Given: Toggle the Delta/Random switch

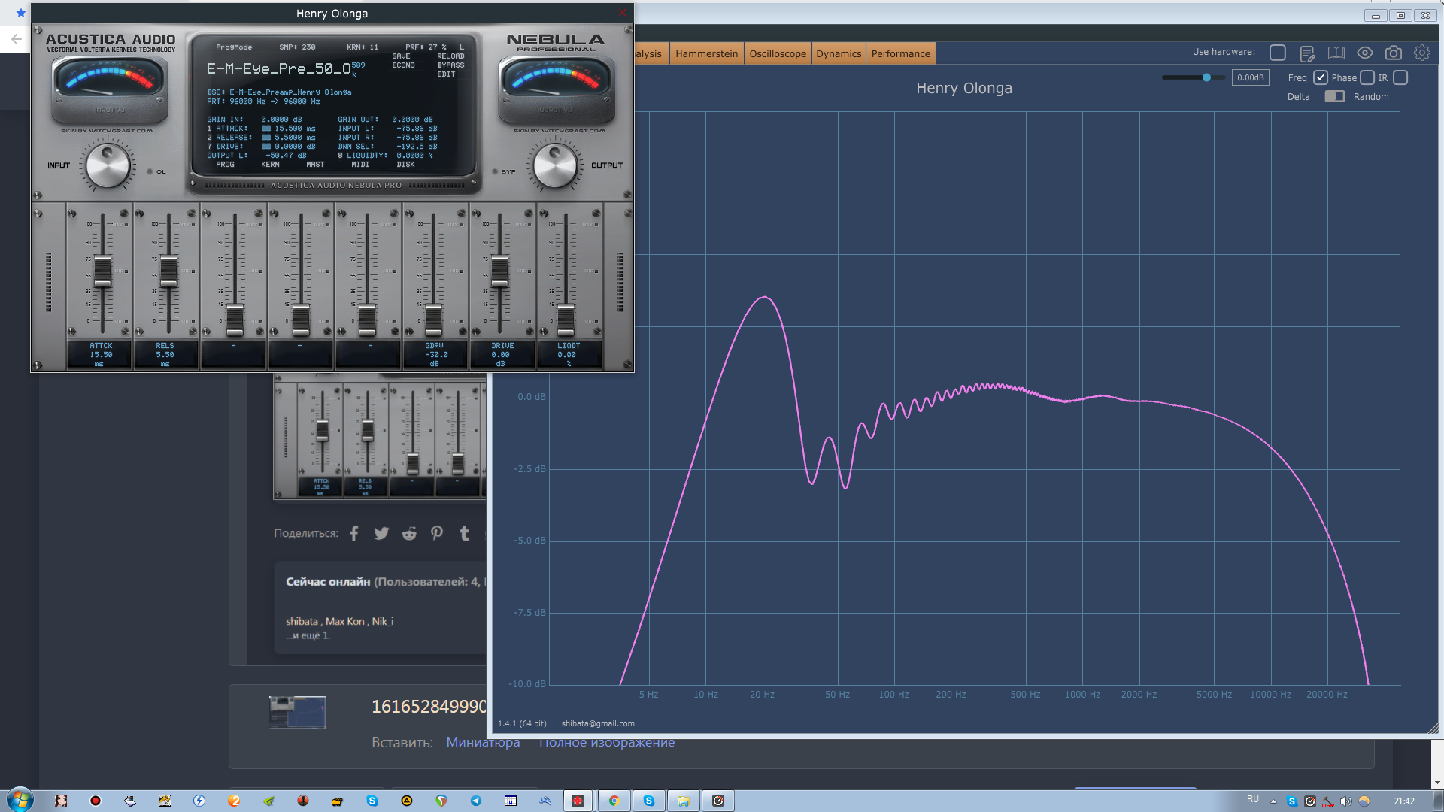Looking at the screenshot, I should point(1334,96).
